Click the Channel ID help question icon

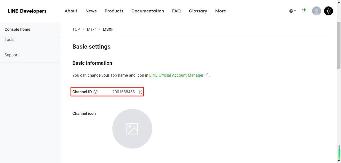[x=96, y=92]
